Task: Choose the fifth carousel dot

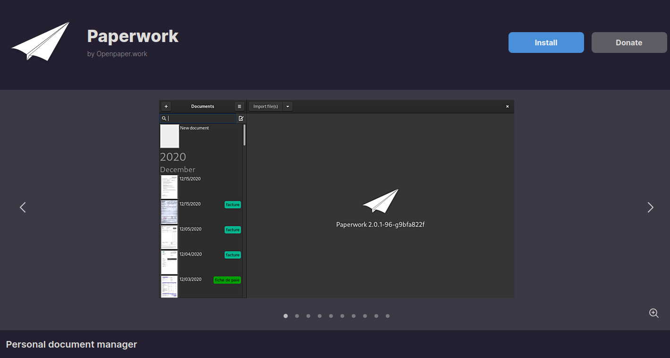Action: tap(331, 316)
